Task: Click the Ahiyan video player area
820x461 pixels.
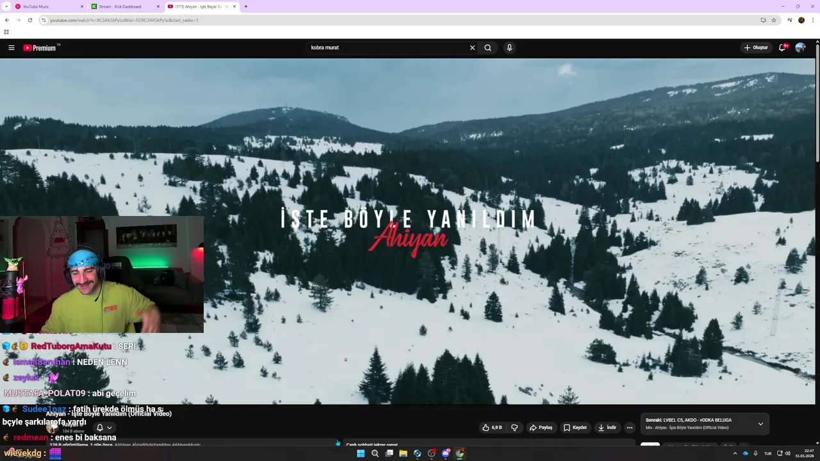Action: pos(407,231)
